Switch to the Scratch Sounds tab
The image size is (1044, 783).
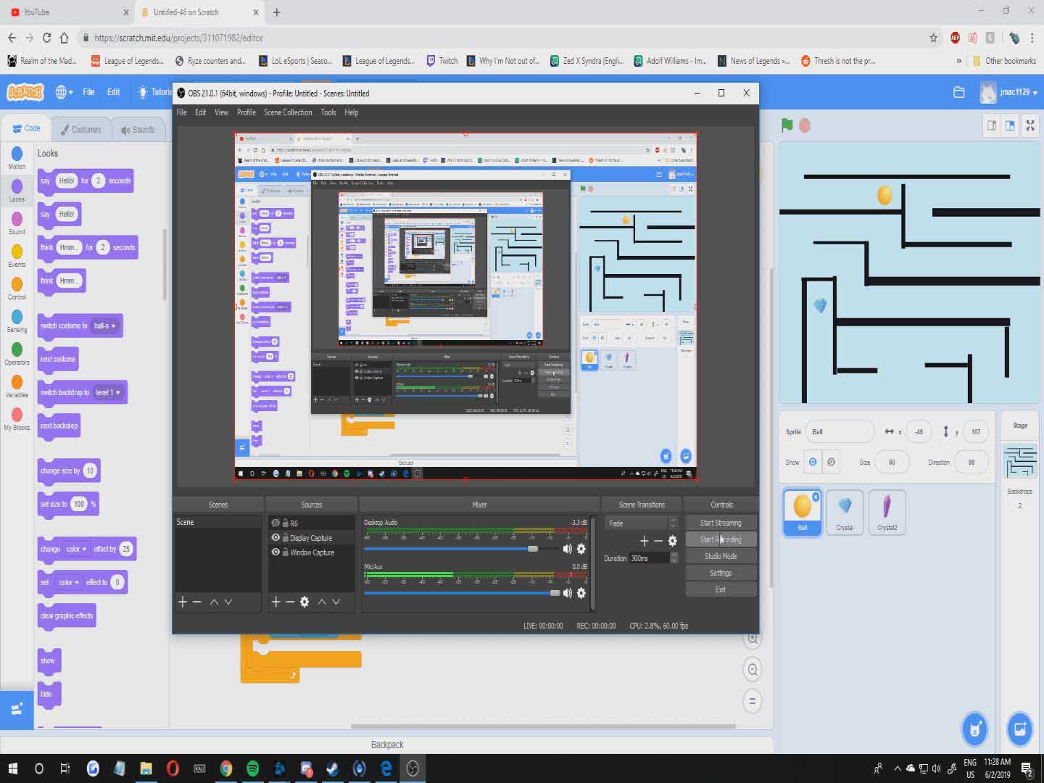pyautogui.click(x=138, y=129)
